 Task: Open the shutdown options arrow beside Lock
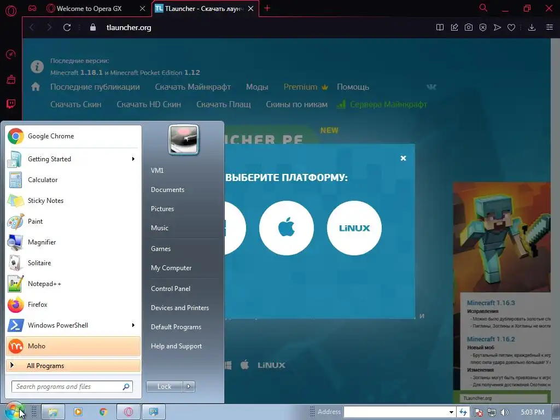pyautogui.click(x=189, y=387)
